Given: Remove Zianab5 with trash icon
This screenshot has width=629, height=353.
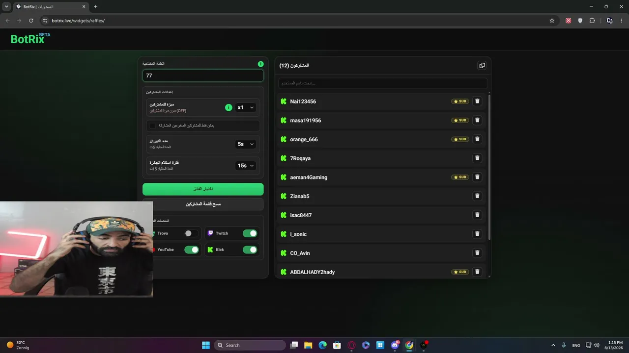Looking at the screenshot, I should [477, 196].
